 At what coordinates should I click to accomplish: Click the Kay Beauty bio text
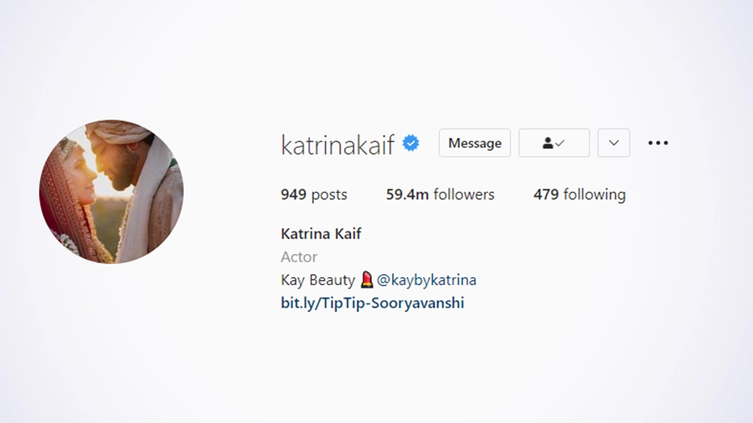pyautogui.click(x=318, y=280)
